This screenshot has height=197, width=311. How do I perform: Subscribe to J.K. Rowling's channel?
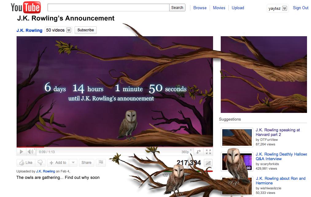click(85, 30)
